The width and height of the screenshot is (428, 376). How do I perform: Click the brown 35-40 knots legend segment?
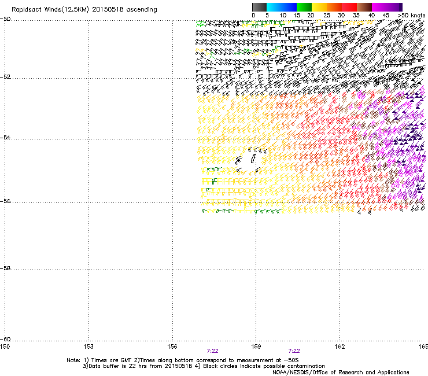pyautogui.click(x=364, y=7)
